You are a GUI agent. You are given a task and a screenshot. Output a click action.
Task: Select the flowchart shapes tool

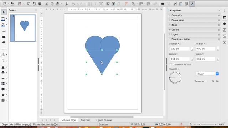[3, 84]
